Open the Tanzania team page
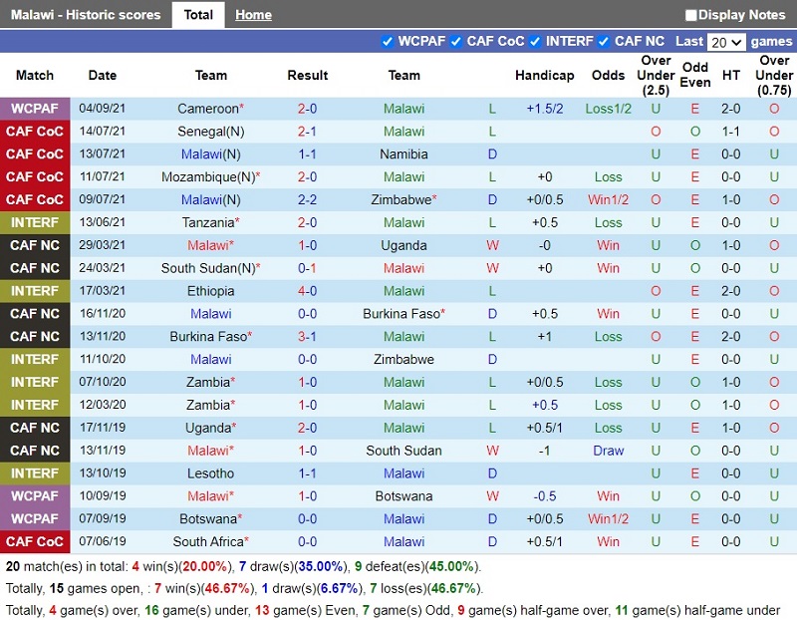Image resolution: width=797 pixels, height=620 pixels. pyautogui.click(x=207, y=222)
